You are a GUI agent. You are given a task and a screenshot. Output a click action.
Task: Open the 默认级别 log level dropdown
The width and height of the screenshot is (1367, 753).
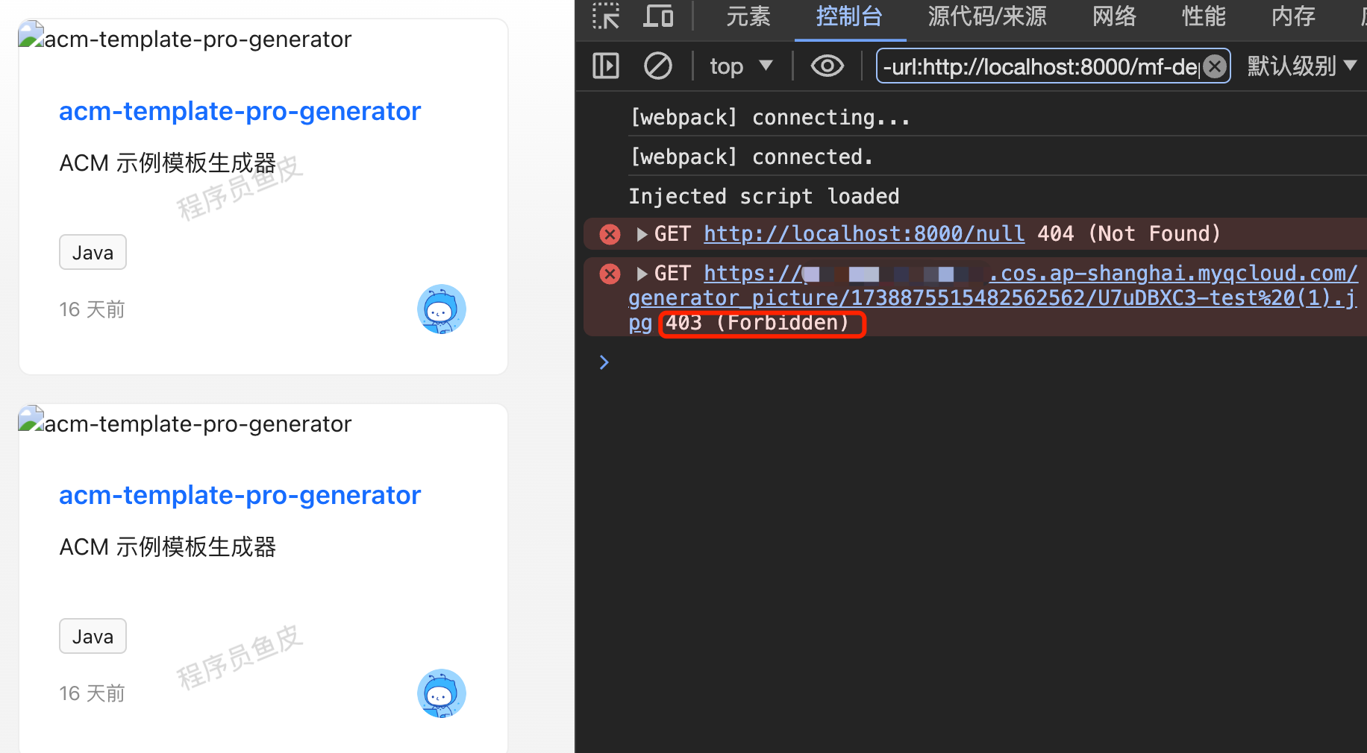pyautogui.click(x=1301, y=66)
